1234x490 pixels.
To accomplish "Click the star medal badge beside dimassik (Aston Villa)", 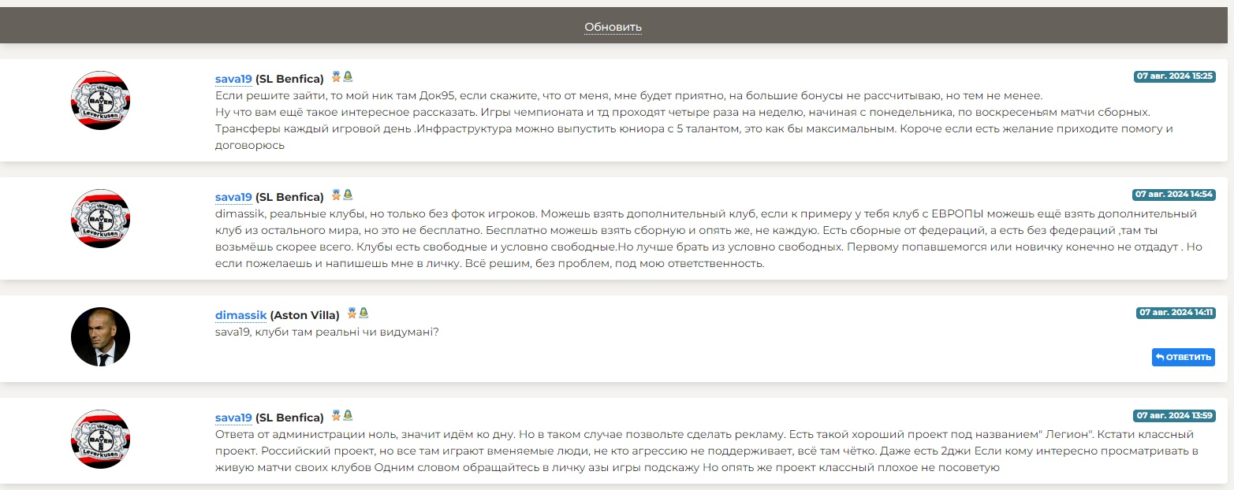I will 352,313.
